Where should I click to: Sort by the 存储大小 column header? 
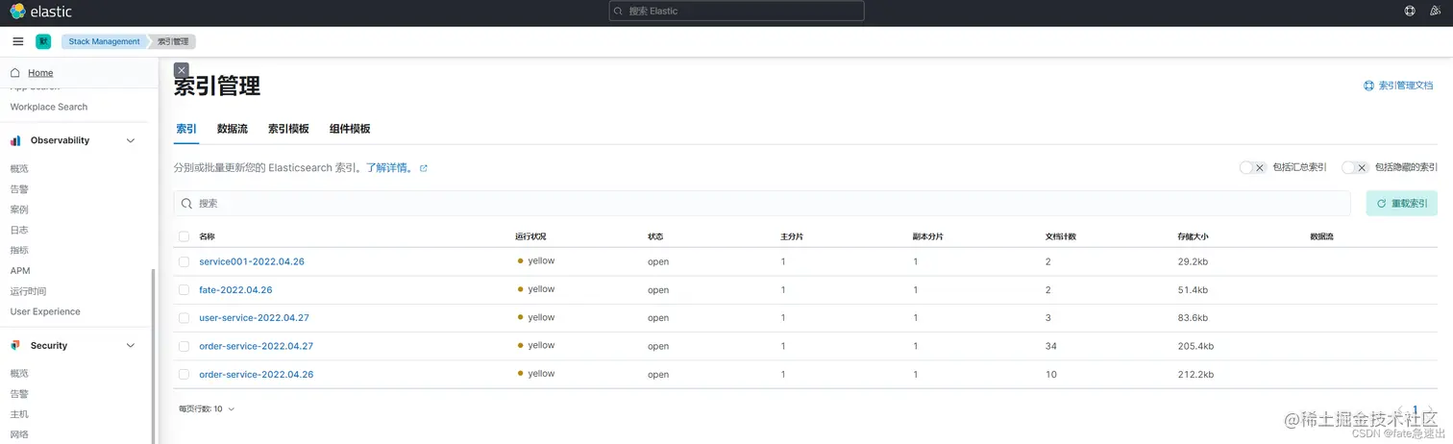click(x=1193, y=236)
